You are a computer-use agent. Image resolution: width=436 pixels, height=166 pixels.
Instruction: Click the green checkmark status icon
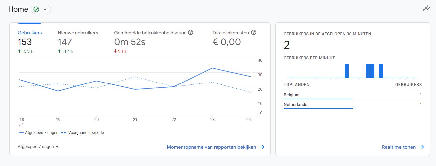(36, 9)
